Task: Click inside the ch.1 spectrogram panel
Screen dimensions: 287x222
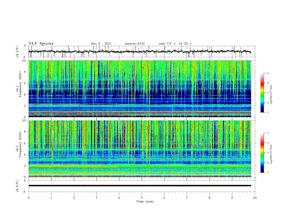Action: click(140, 89)
